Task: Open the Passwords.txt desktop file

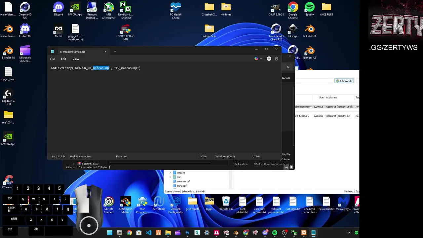Action: tap(327, 204)
